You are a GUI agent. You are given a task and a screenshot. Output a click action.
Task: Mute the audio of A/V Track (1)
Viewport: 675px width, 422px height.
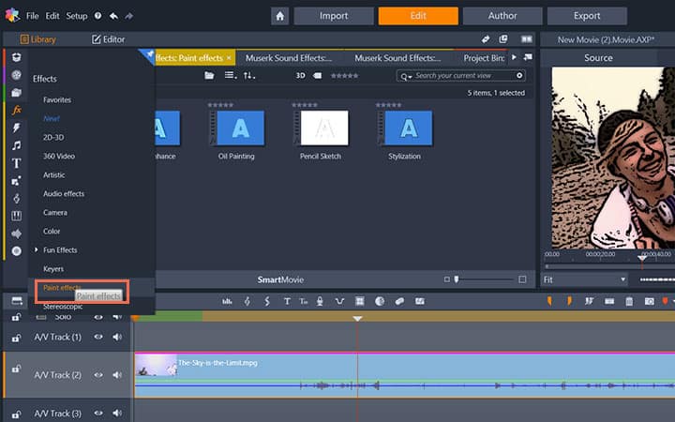117,337
